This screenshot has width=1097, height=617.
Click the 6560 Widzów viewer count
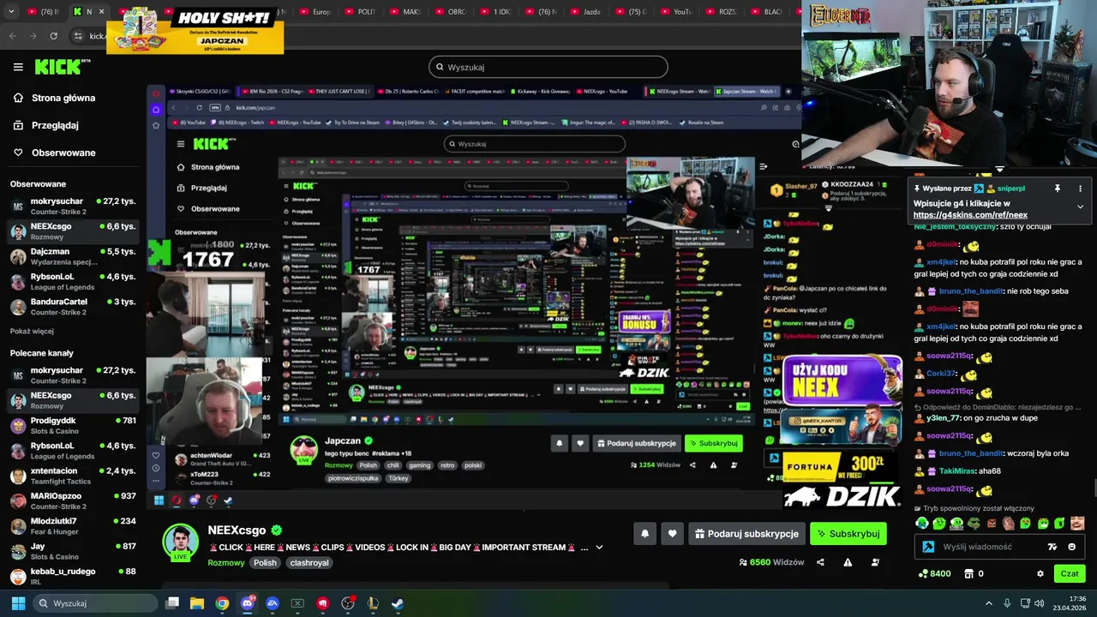[771, 562]
